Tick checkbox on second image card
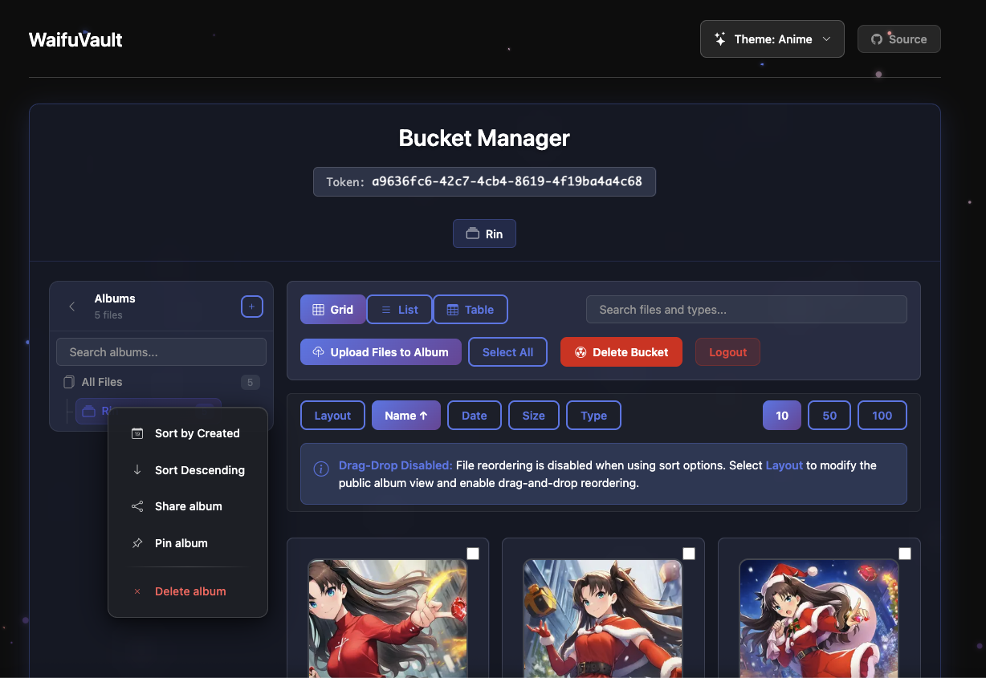986x678 pixels. 689,554
